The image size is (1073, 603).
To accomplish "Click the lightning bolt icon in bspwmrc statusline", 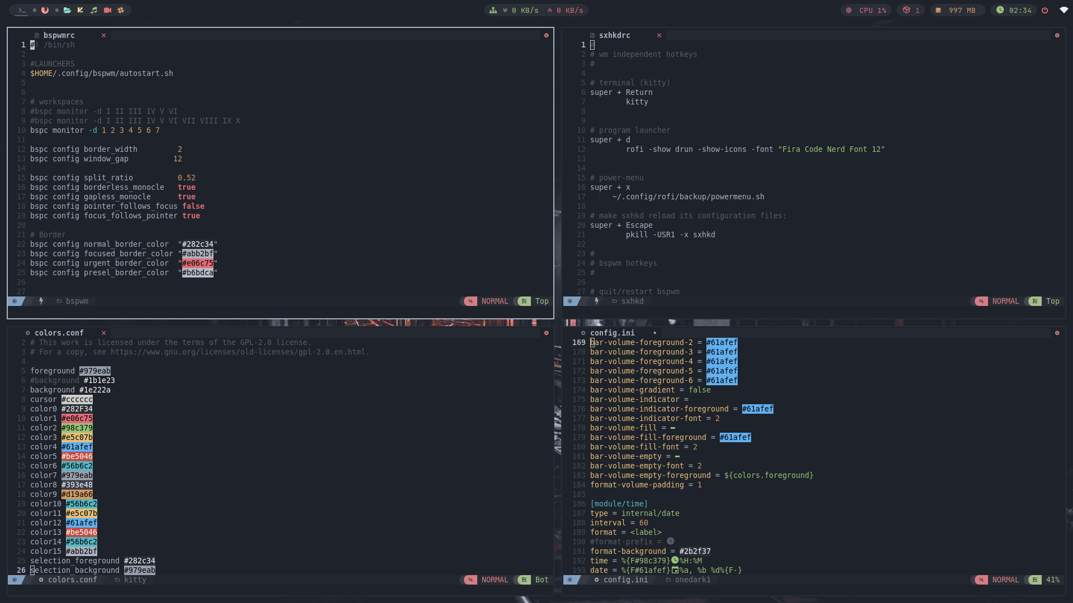I will click(x=41, y=301).
